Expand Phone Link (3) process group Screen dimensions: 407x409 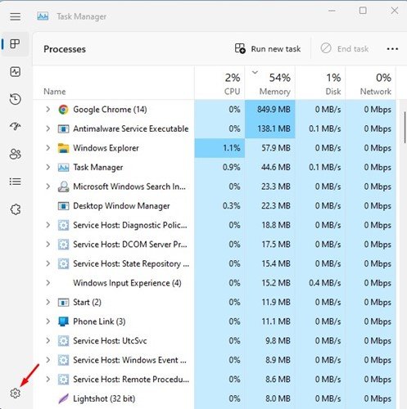pos(48,321)
